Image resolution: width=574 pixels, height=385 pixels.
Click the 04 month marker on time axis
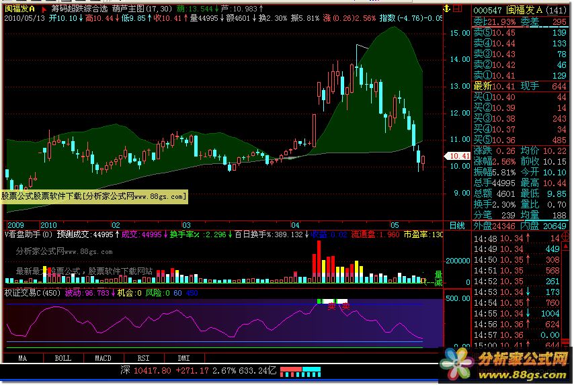(295, 225)
